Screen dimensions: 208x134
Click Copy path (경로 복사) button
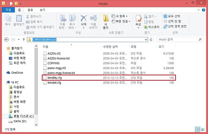pos(34,22)
